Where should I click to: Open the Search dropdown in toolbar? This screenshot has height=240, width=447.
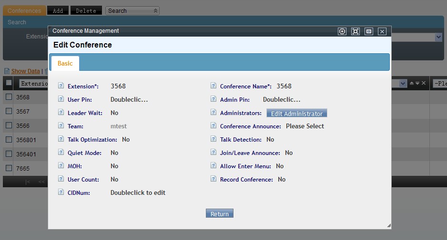point(132,10)
